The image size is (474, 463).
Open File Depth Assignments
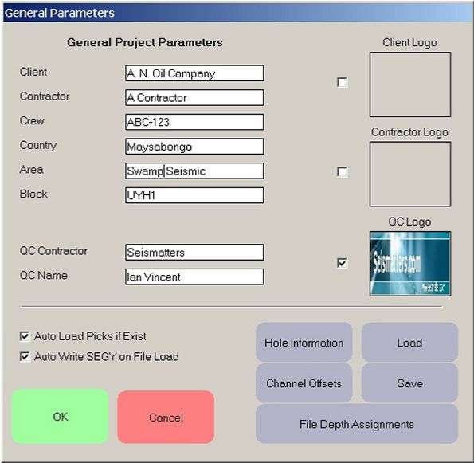(357, 424)
